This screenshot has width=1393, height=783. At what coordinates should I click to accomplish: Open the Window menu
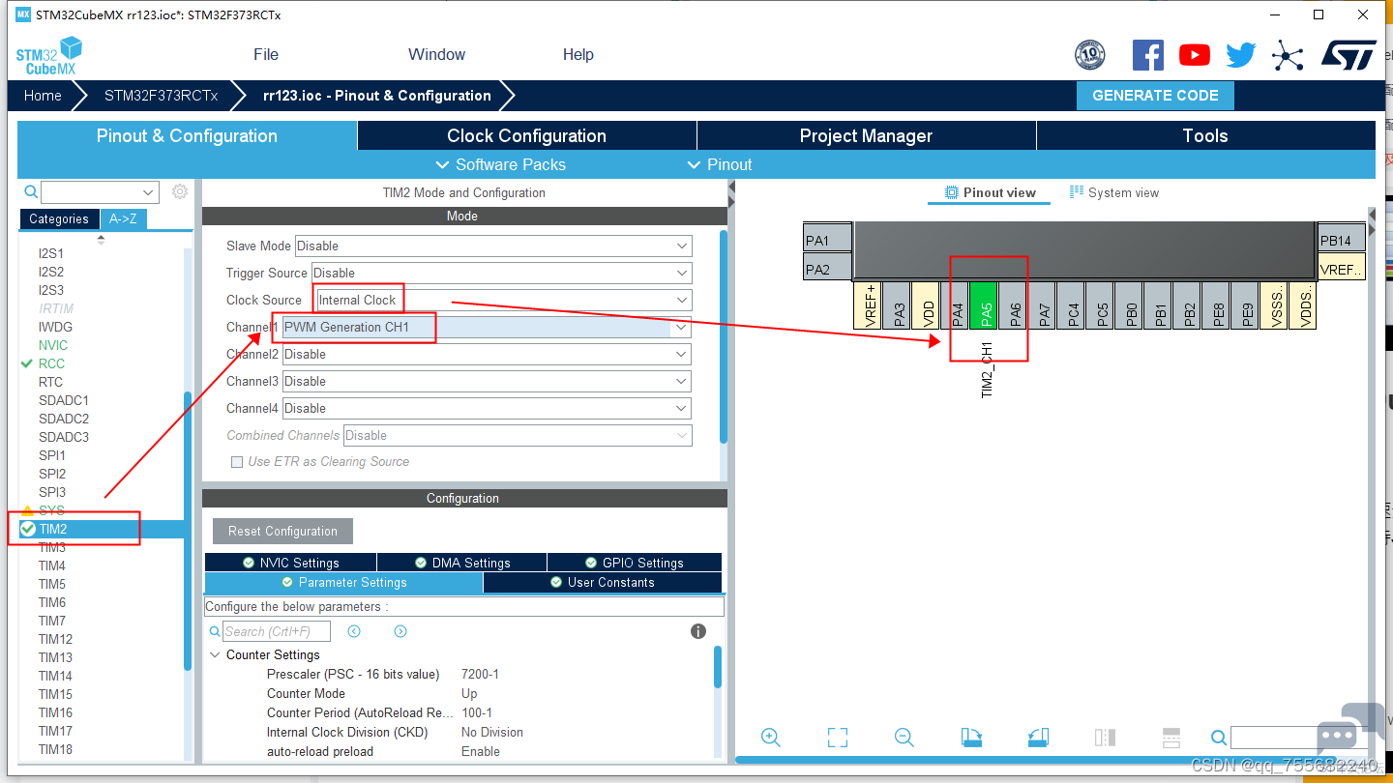[x=436, y=55]
